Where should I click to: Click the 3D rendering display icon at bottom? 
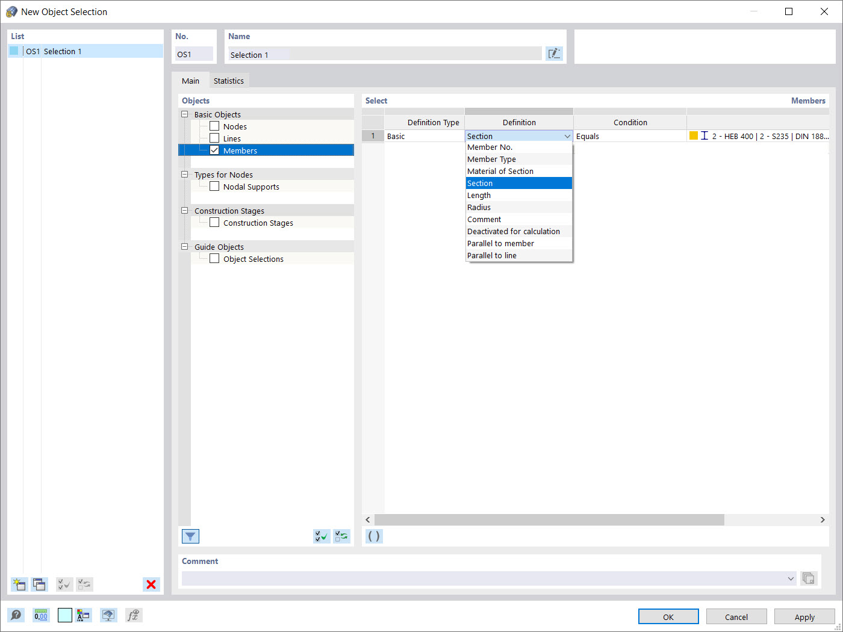coord(108,615)
